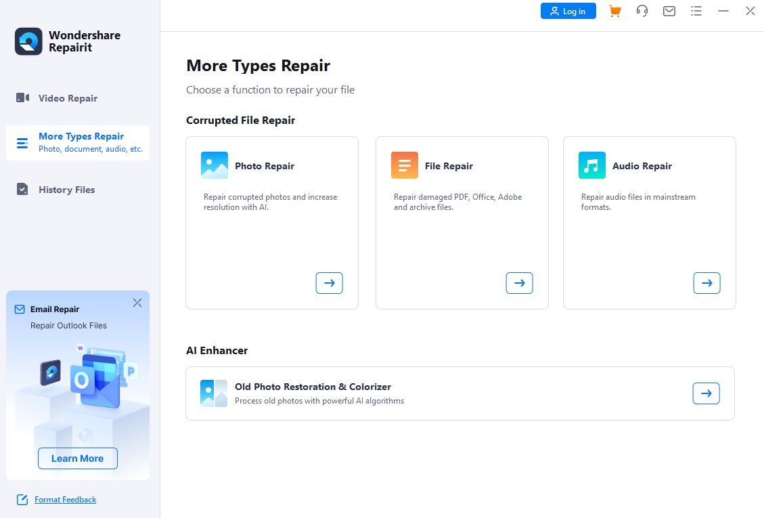Open the Video Repair section
Screen dimensions: 764x518
68,98
